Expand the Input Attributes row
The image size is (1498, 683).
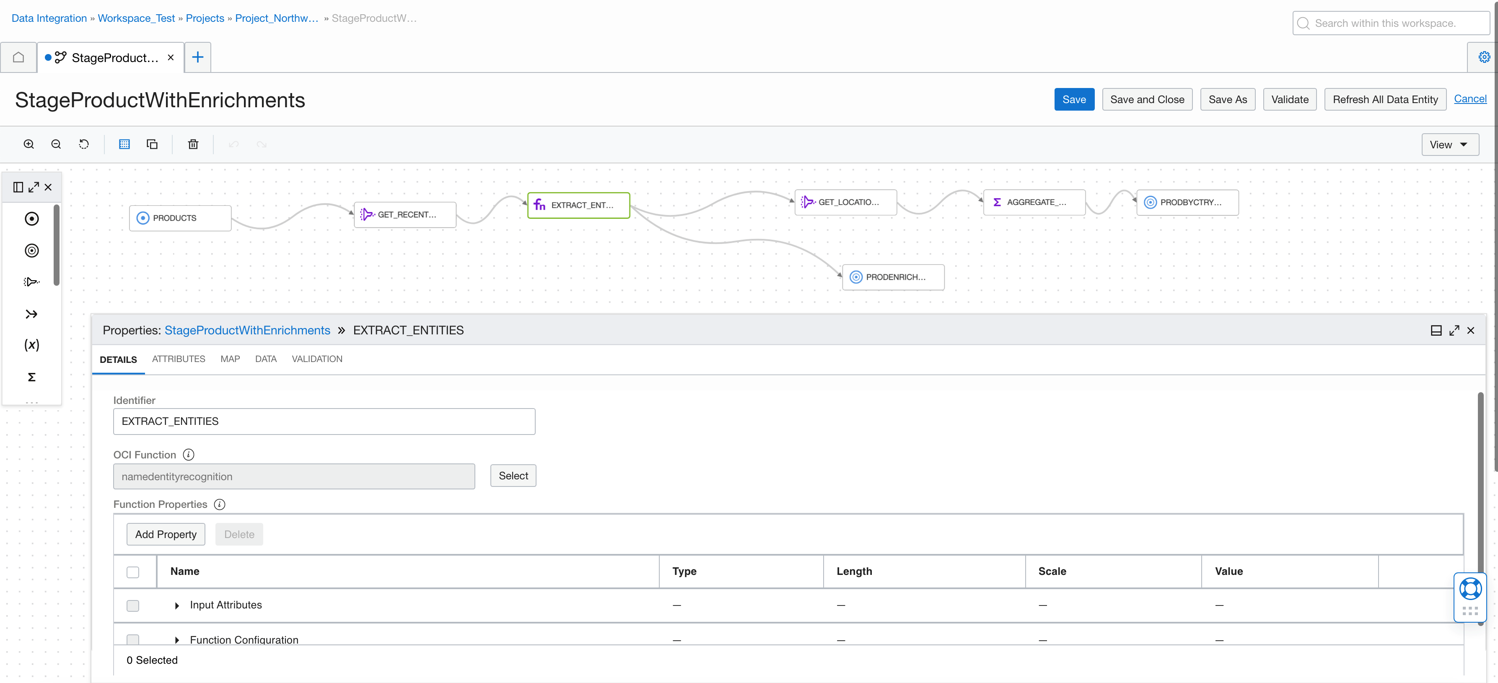click(177, 605)
